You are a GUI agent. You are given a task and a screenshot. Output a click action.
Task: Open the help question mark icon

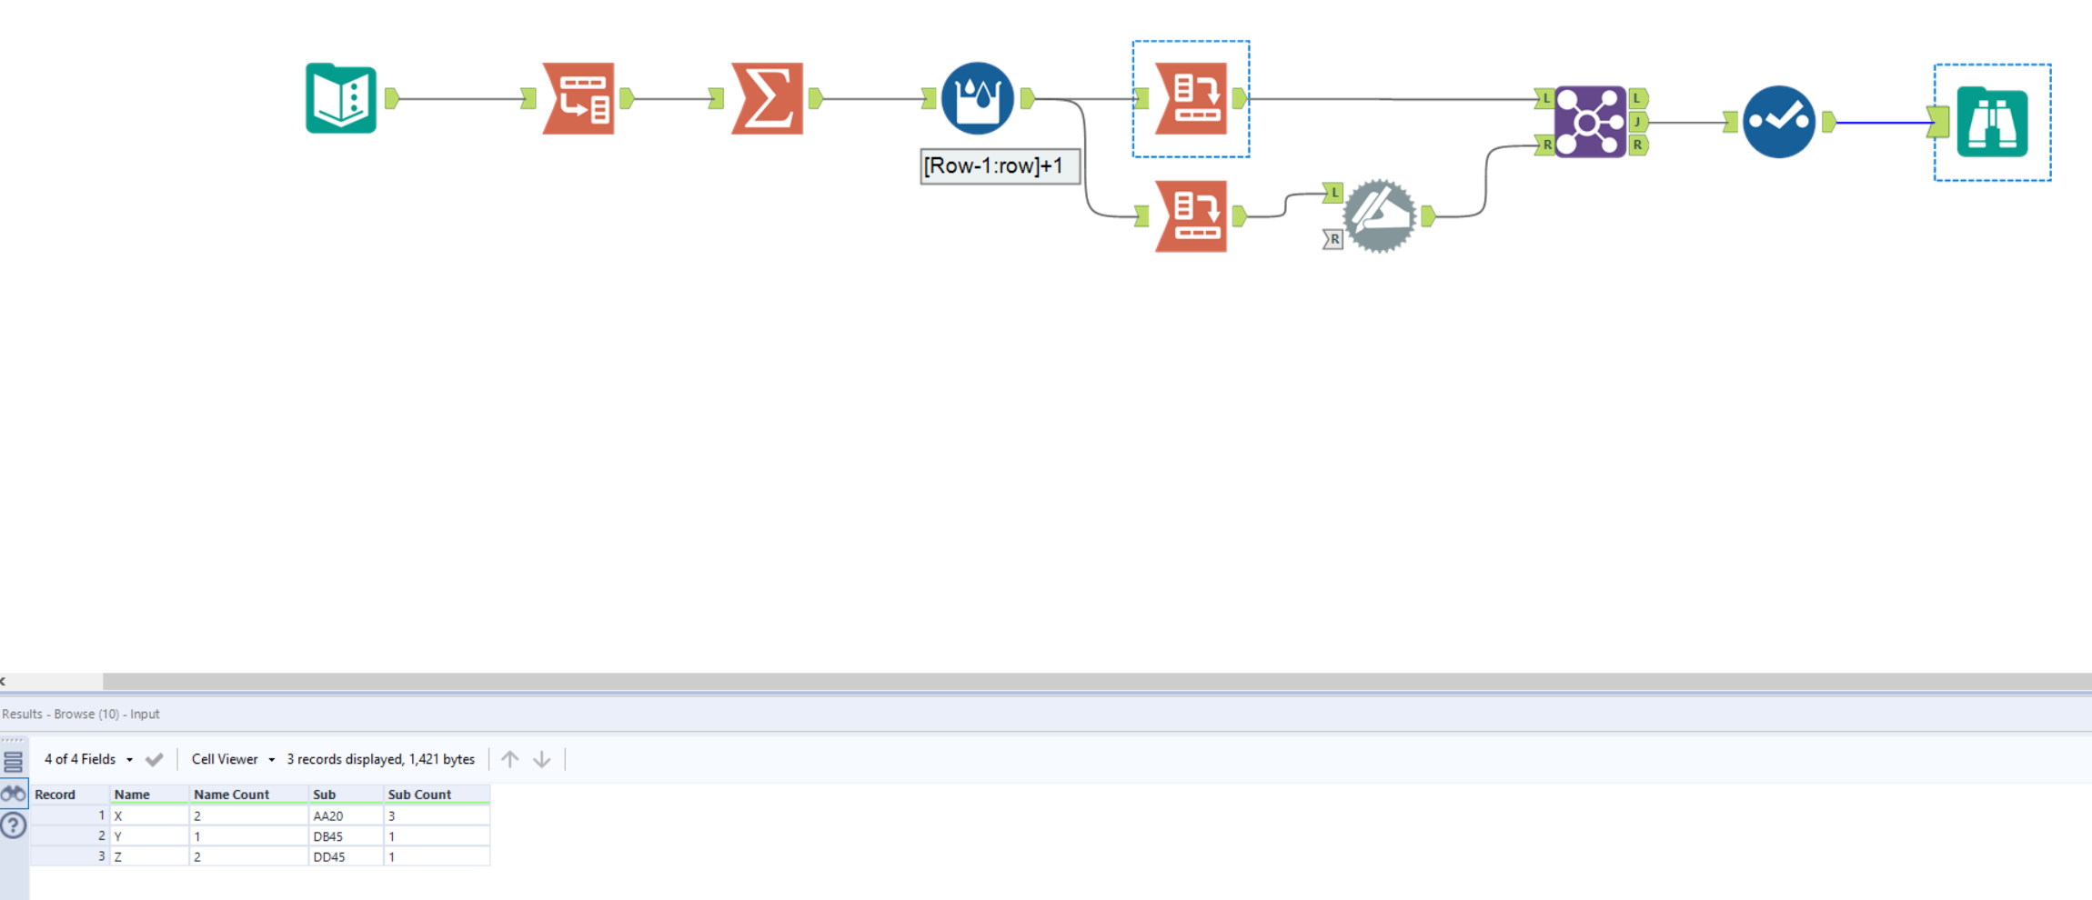pyautogui.click(x=14, y=825)
